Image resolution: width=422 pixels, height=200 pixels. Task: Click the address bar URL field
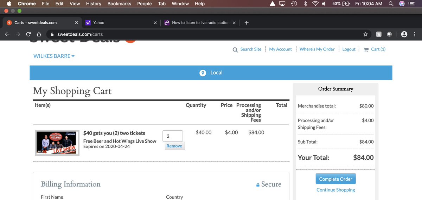(209, 34)
